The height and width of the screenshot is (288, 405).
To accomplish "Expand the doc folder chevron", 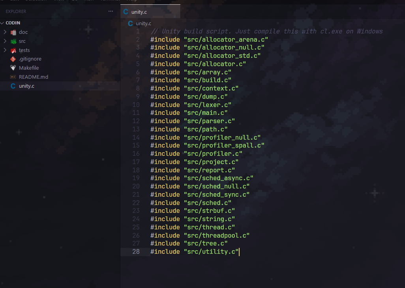I will coord(5,32).
